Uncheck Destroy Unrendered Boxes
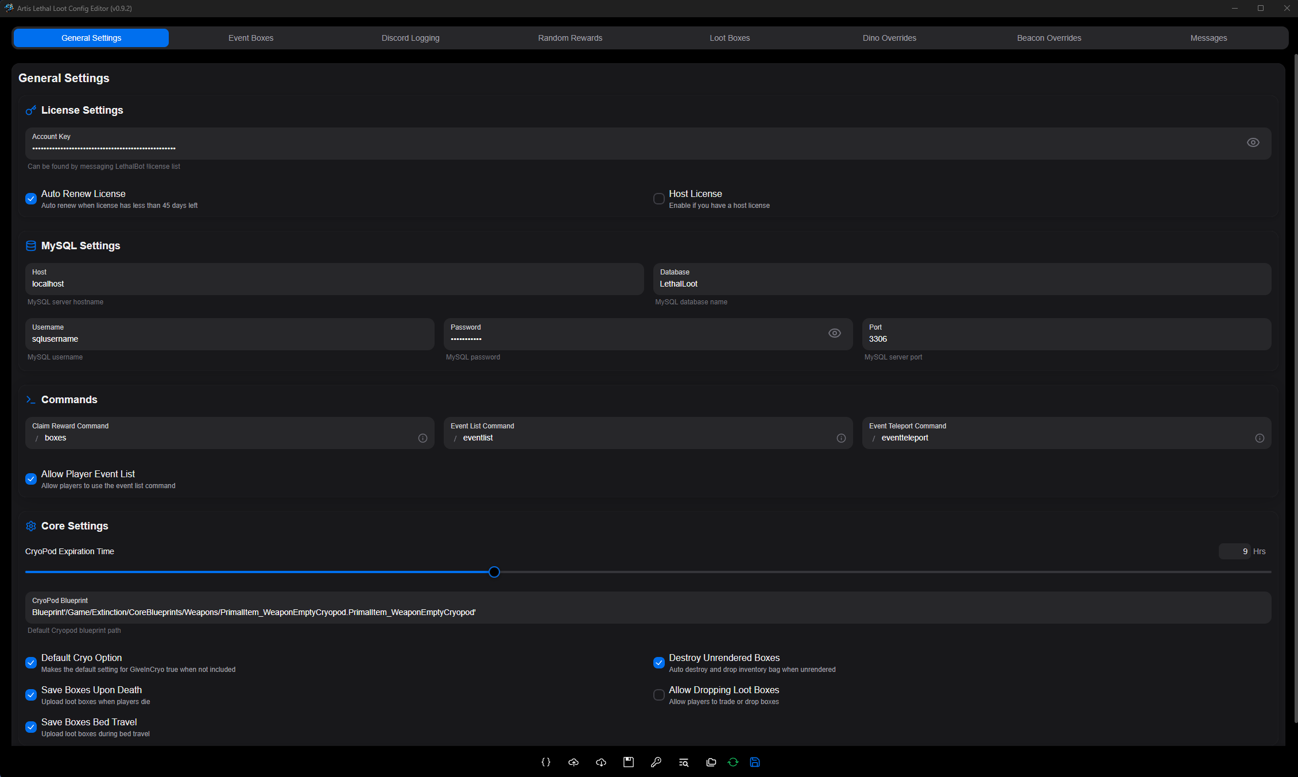 [x=659, y=663]
